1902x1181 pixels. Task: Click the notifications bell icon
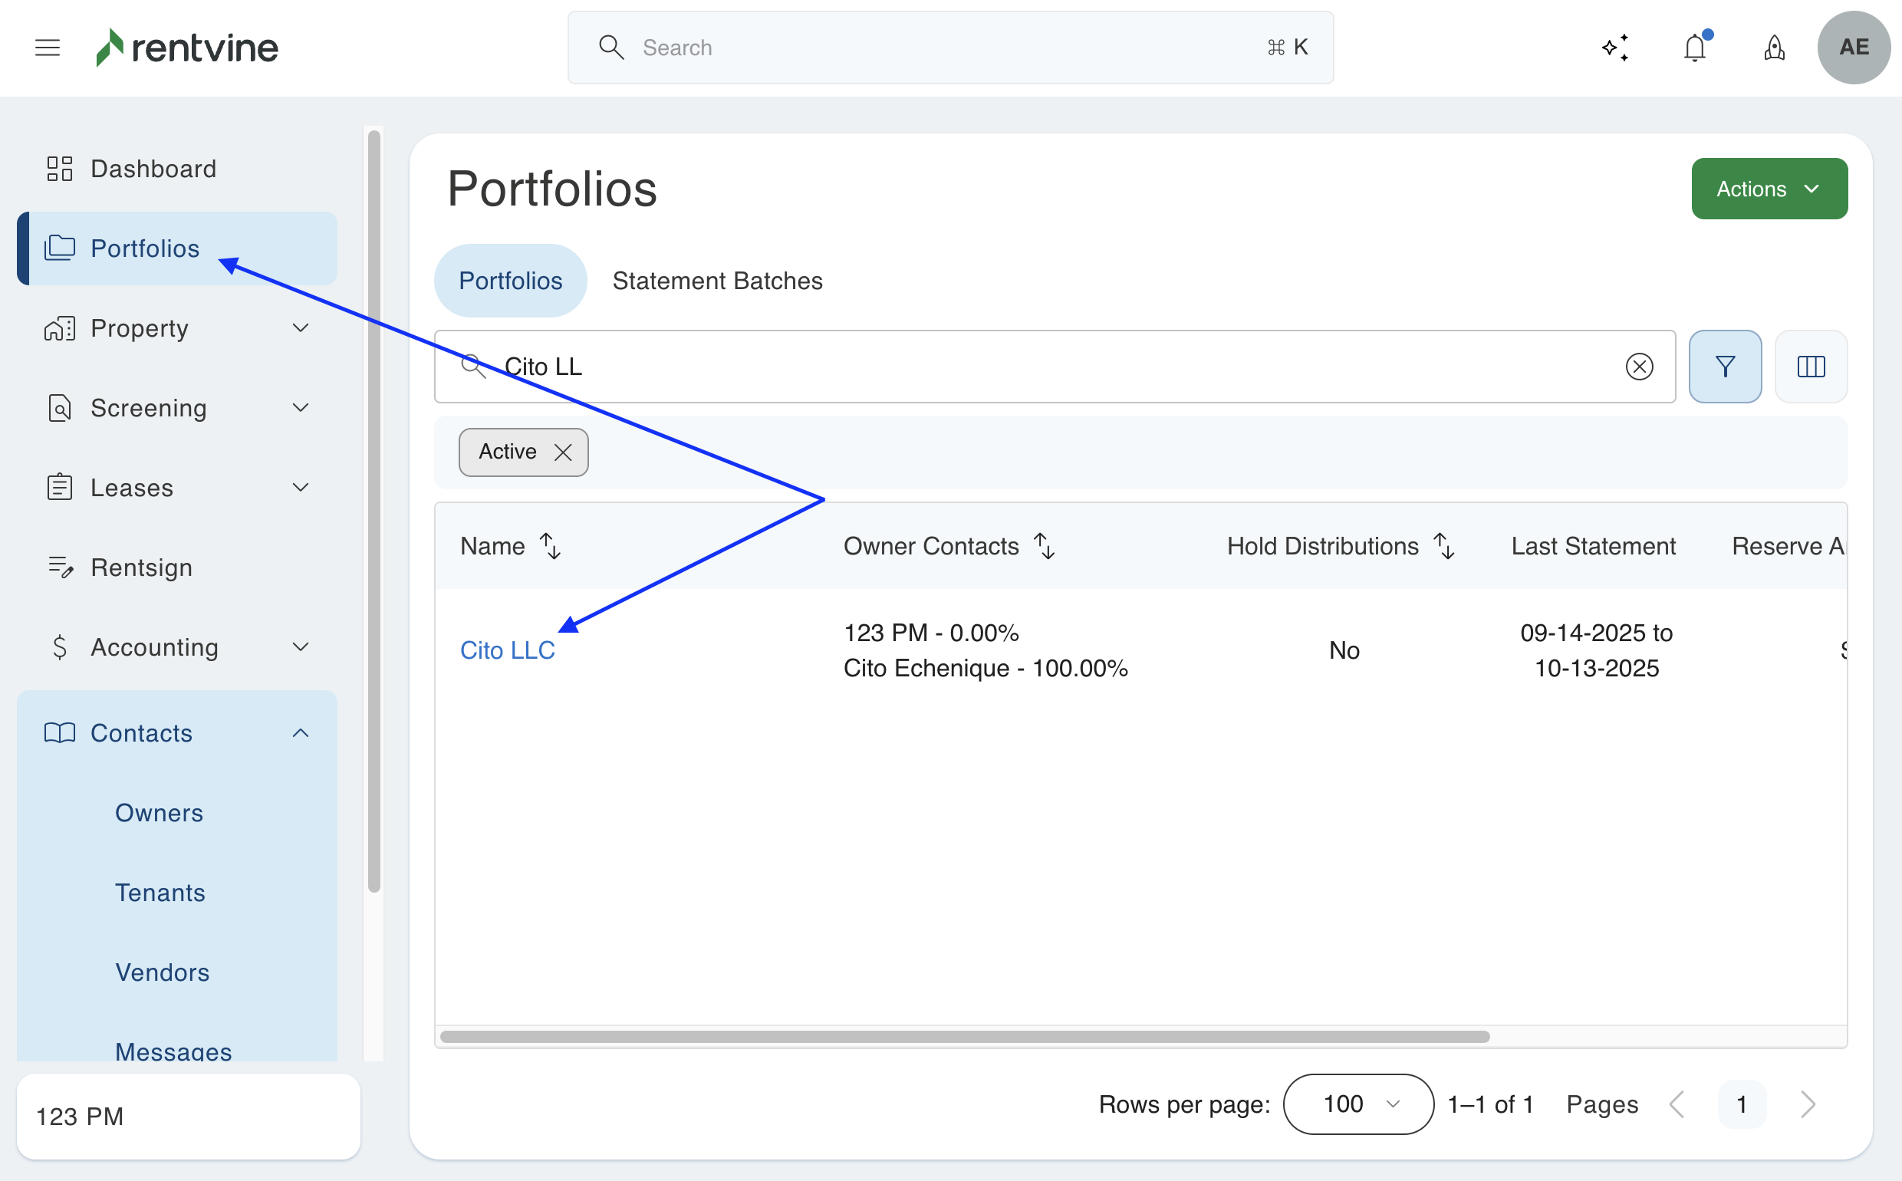pyautogui.click(x=1694, y=48)
